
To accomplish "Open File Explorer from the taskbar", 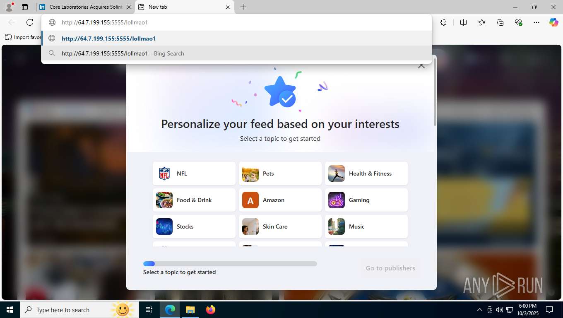I will [190, 310].
